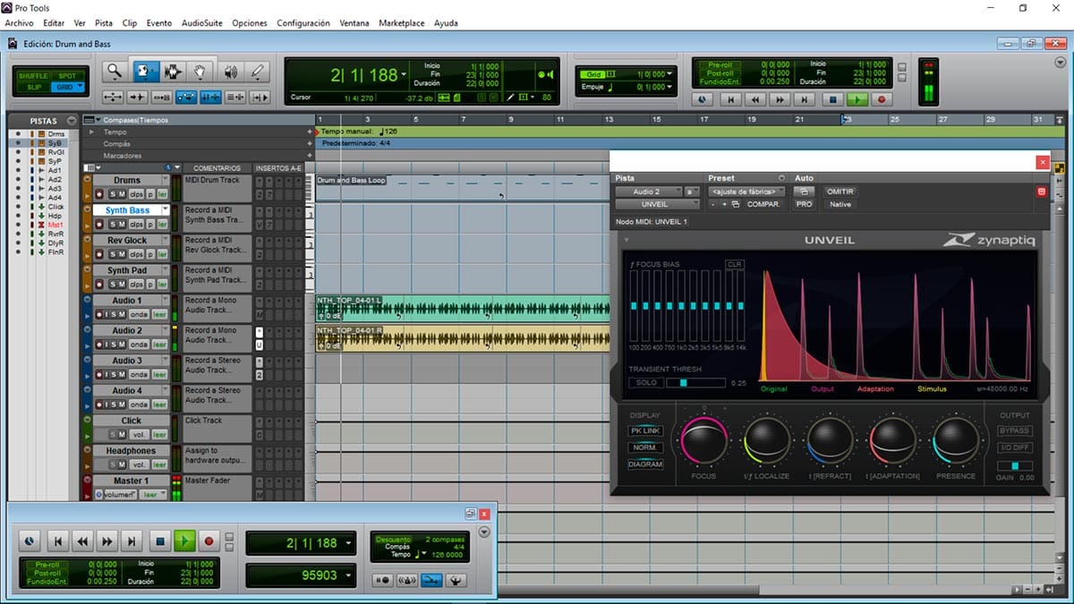Click the I/O DIFF button
Image resolution: width=1074 pixels, height=604 pixels.
pos(1014,447)
